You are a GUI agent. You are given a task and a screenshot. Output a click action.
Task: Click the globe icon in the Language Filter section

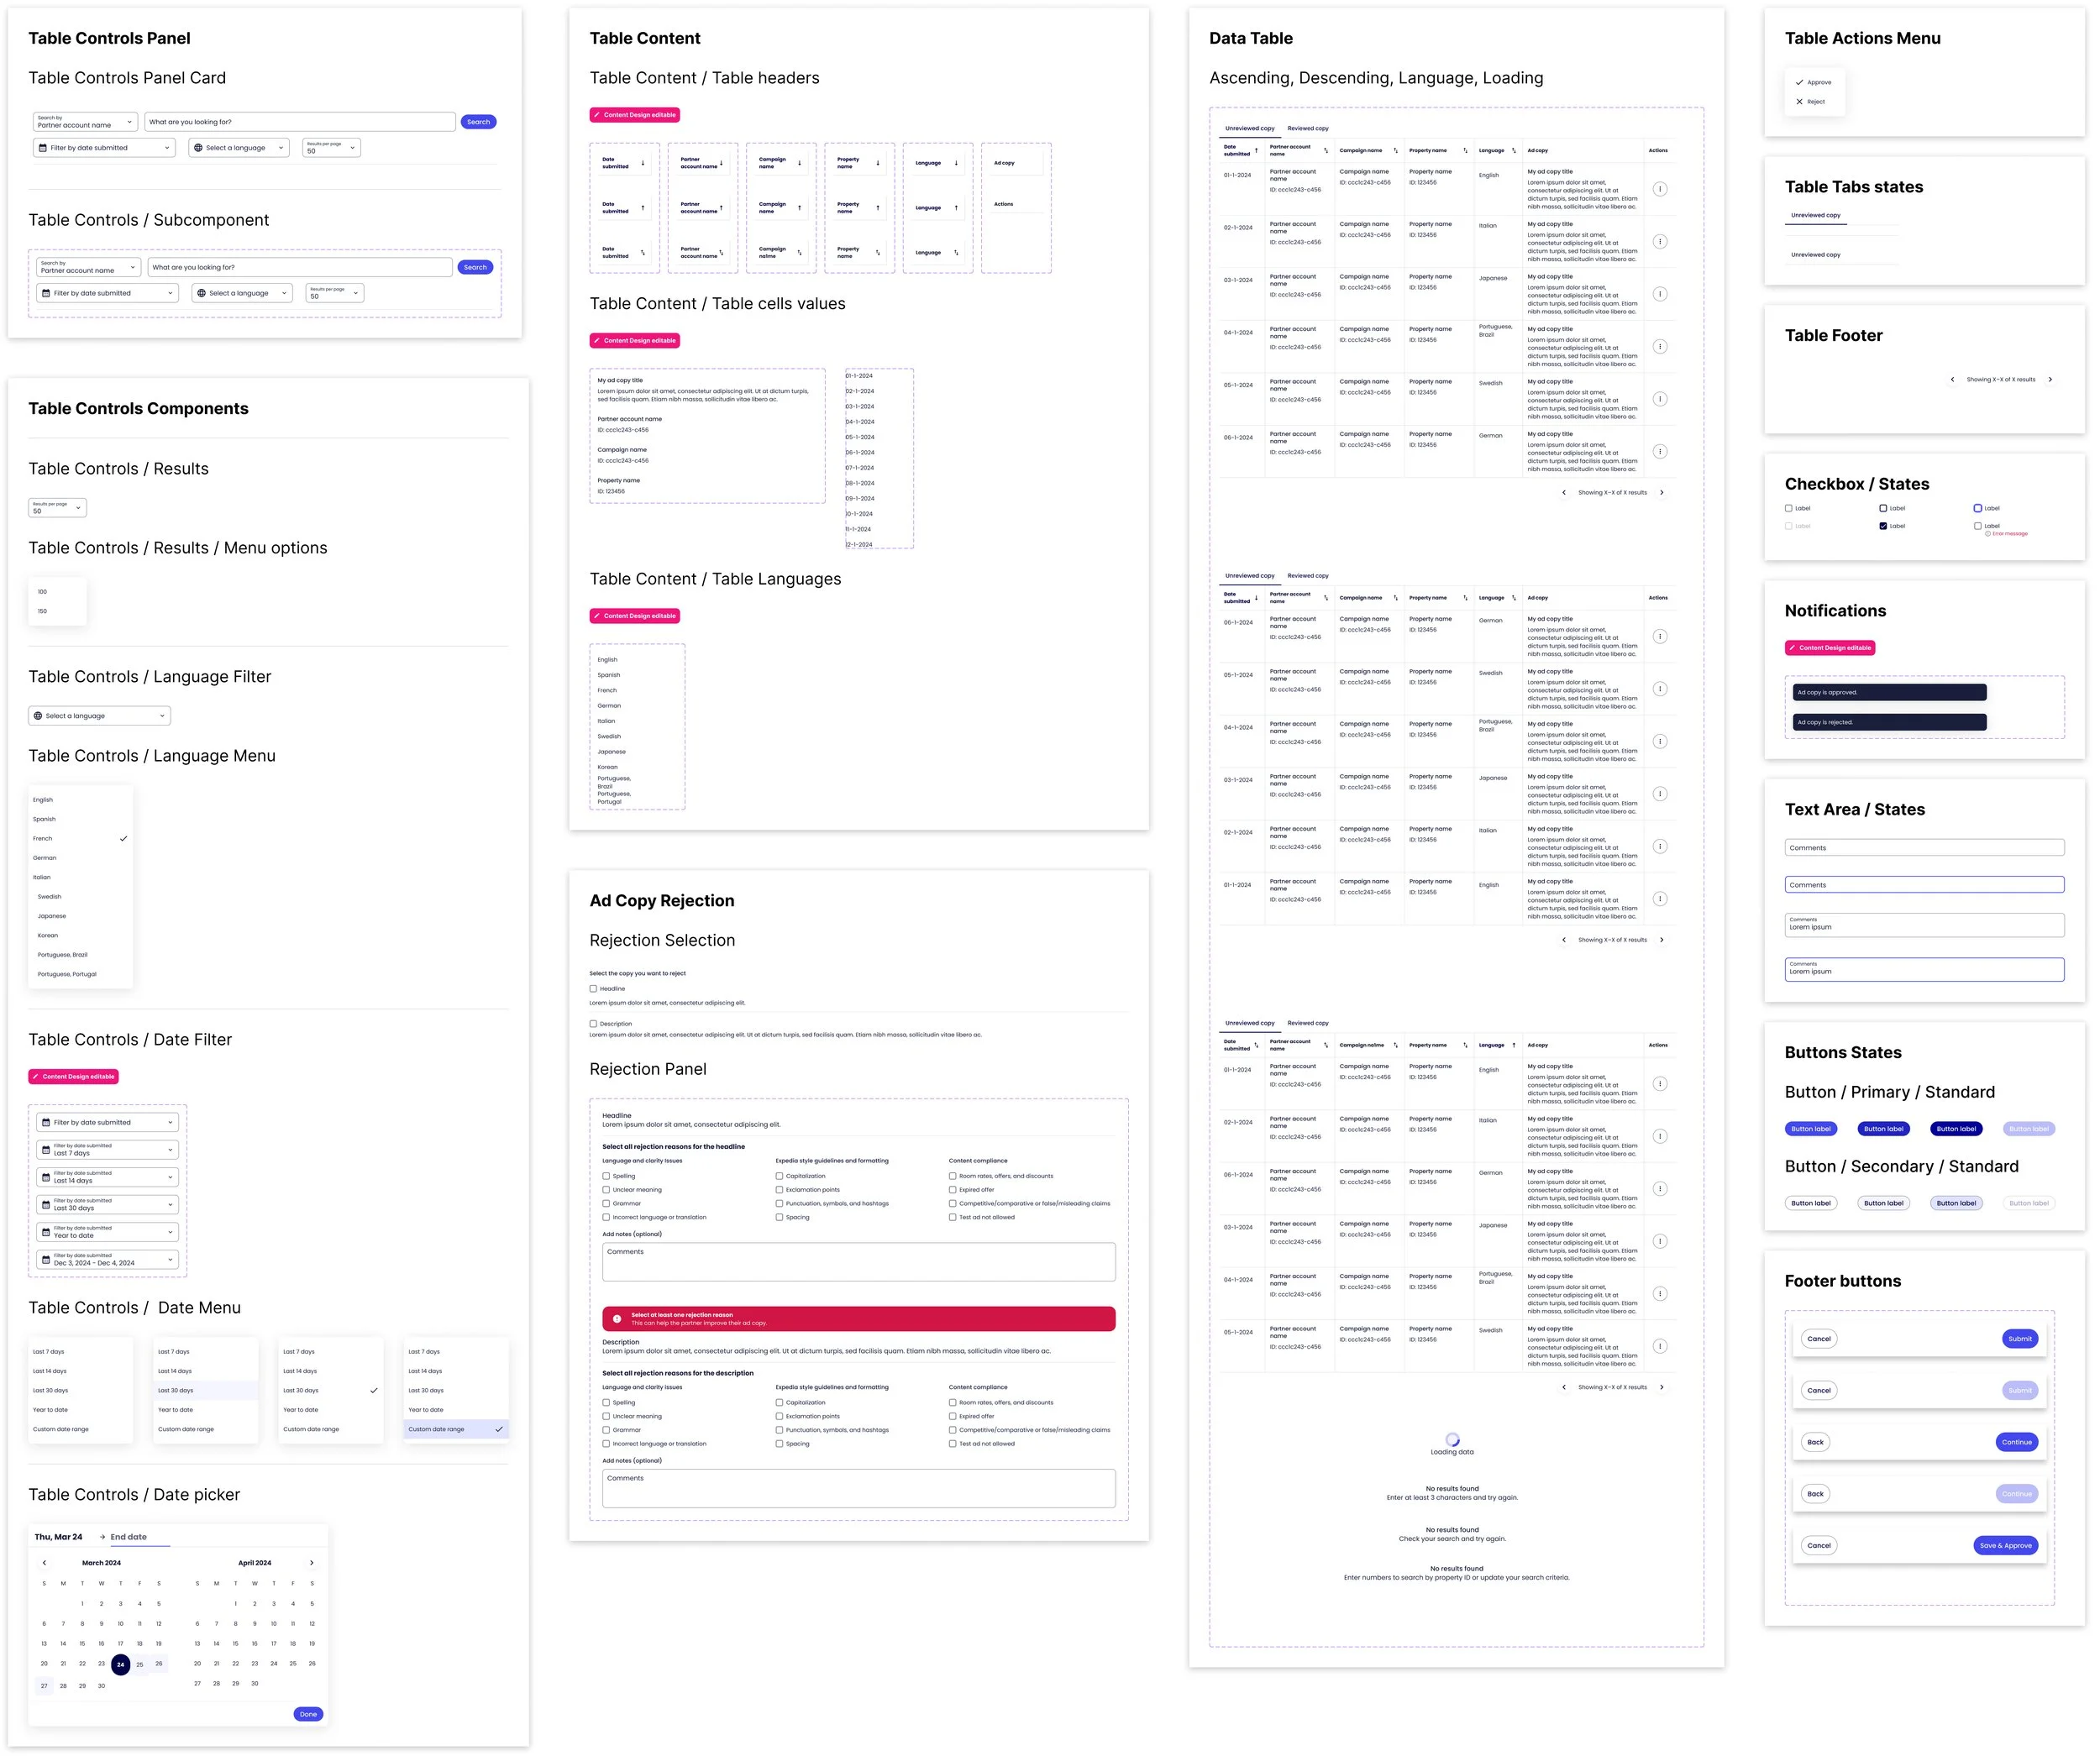click(38, 716)
